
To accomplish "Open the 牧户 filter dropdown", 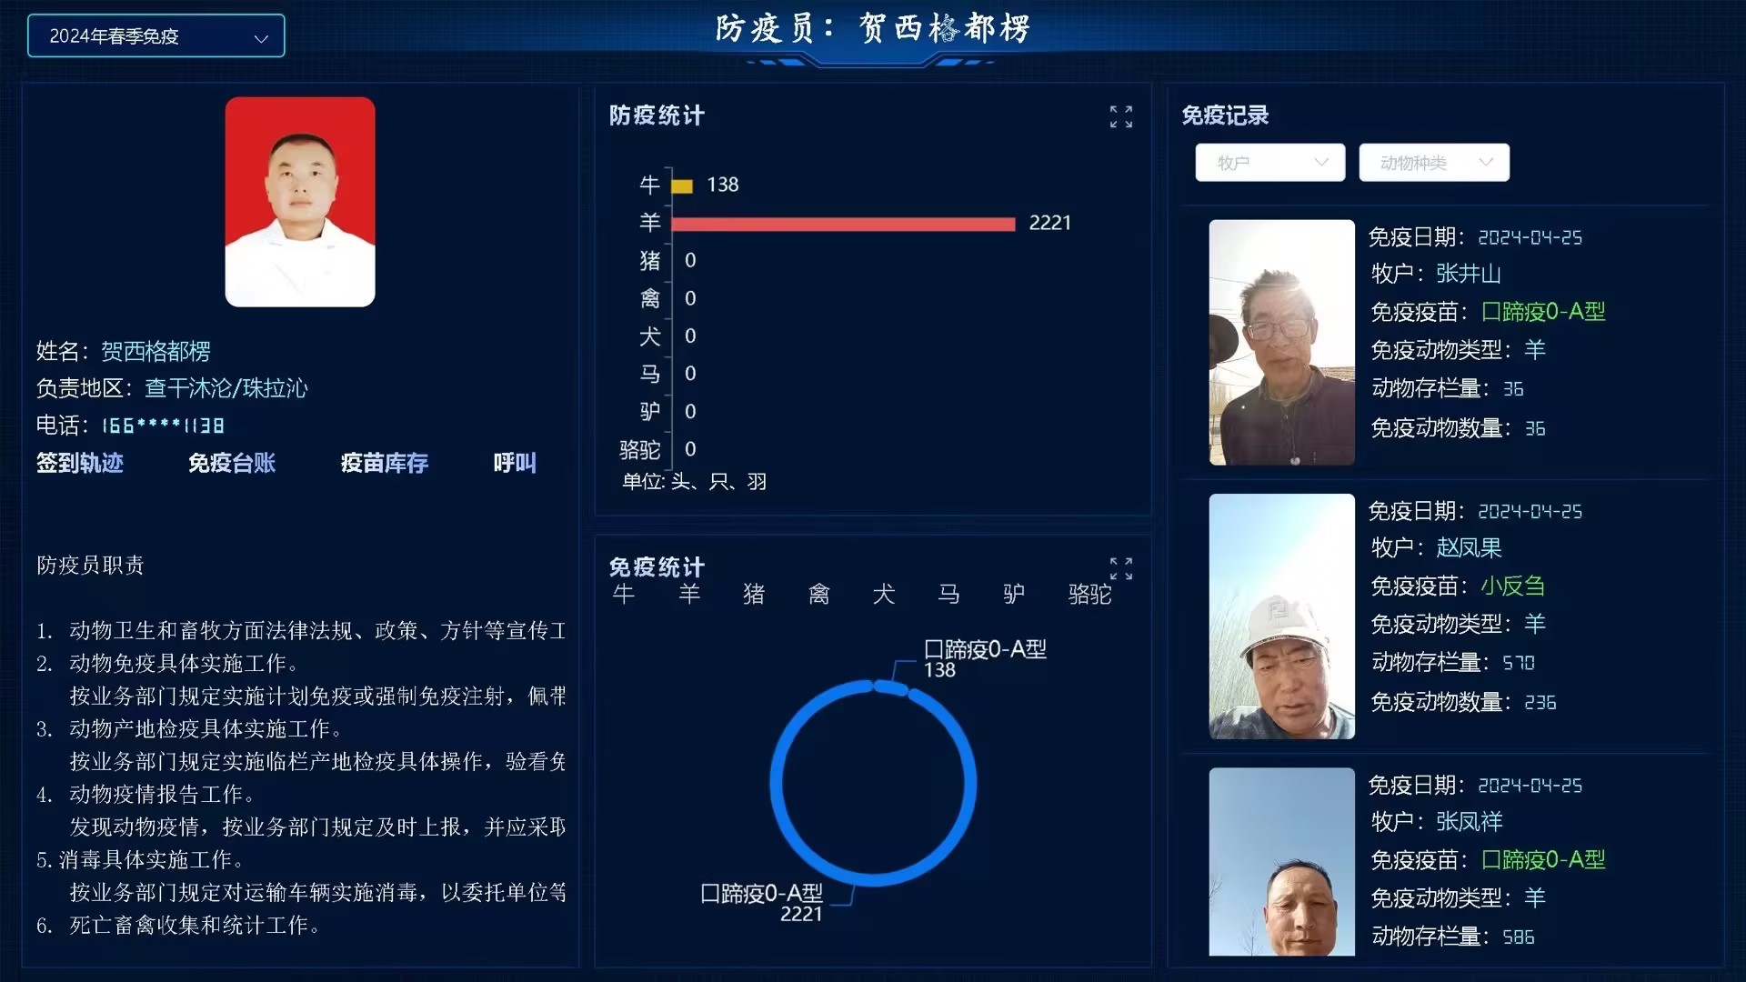I will (1269, 163).
